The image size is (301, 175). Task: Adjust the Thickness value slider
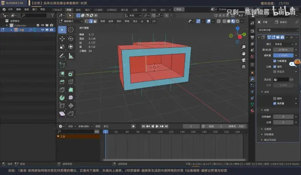tap(283, 50)
